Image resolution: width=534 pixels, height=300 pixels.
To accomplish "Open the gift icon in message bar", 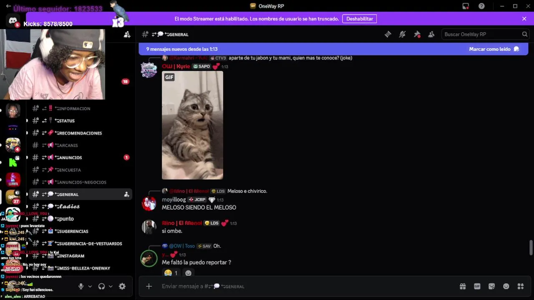I will click(x=463, y=286).
